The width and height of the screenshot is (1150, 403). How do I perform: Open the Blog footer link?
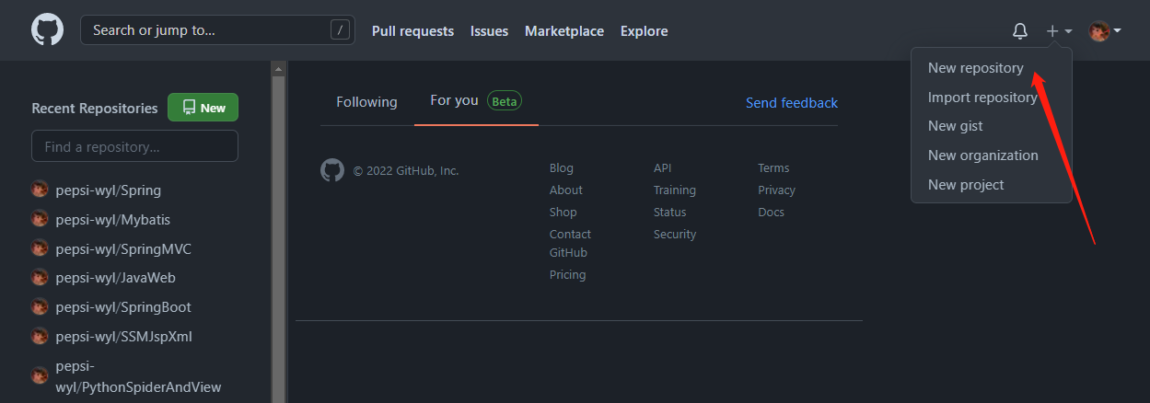[x=562, y=168]
